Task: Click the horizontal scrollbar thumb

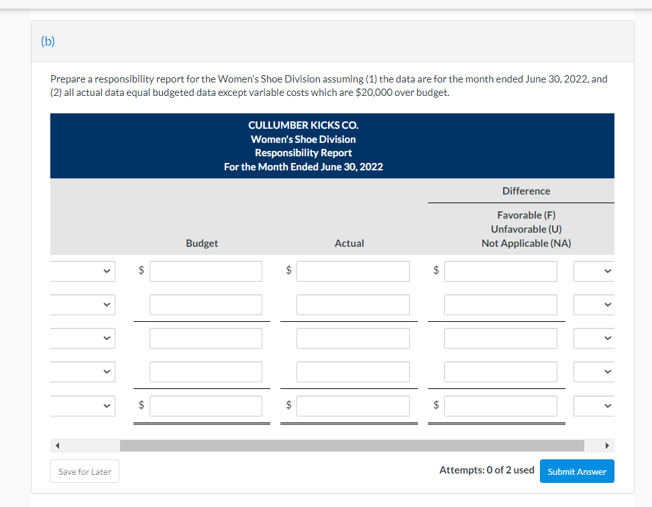Action: tap(352, 445)
